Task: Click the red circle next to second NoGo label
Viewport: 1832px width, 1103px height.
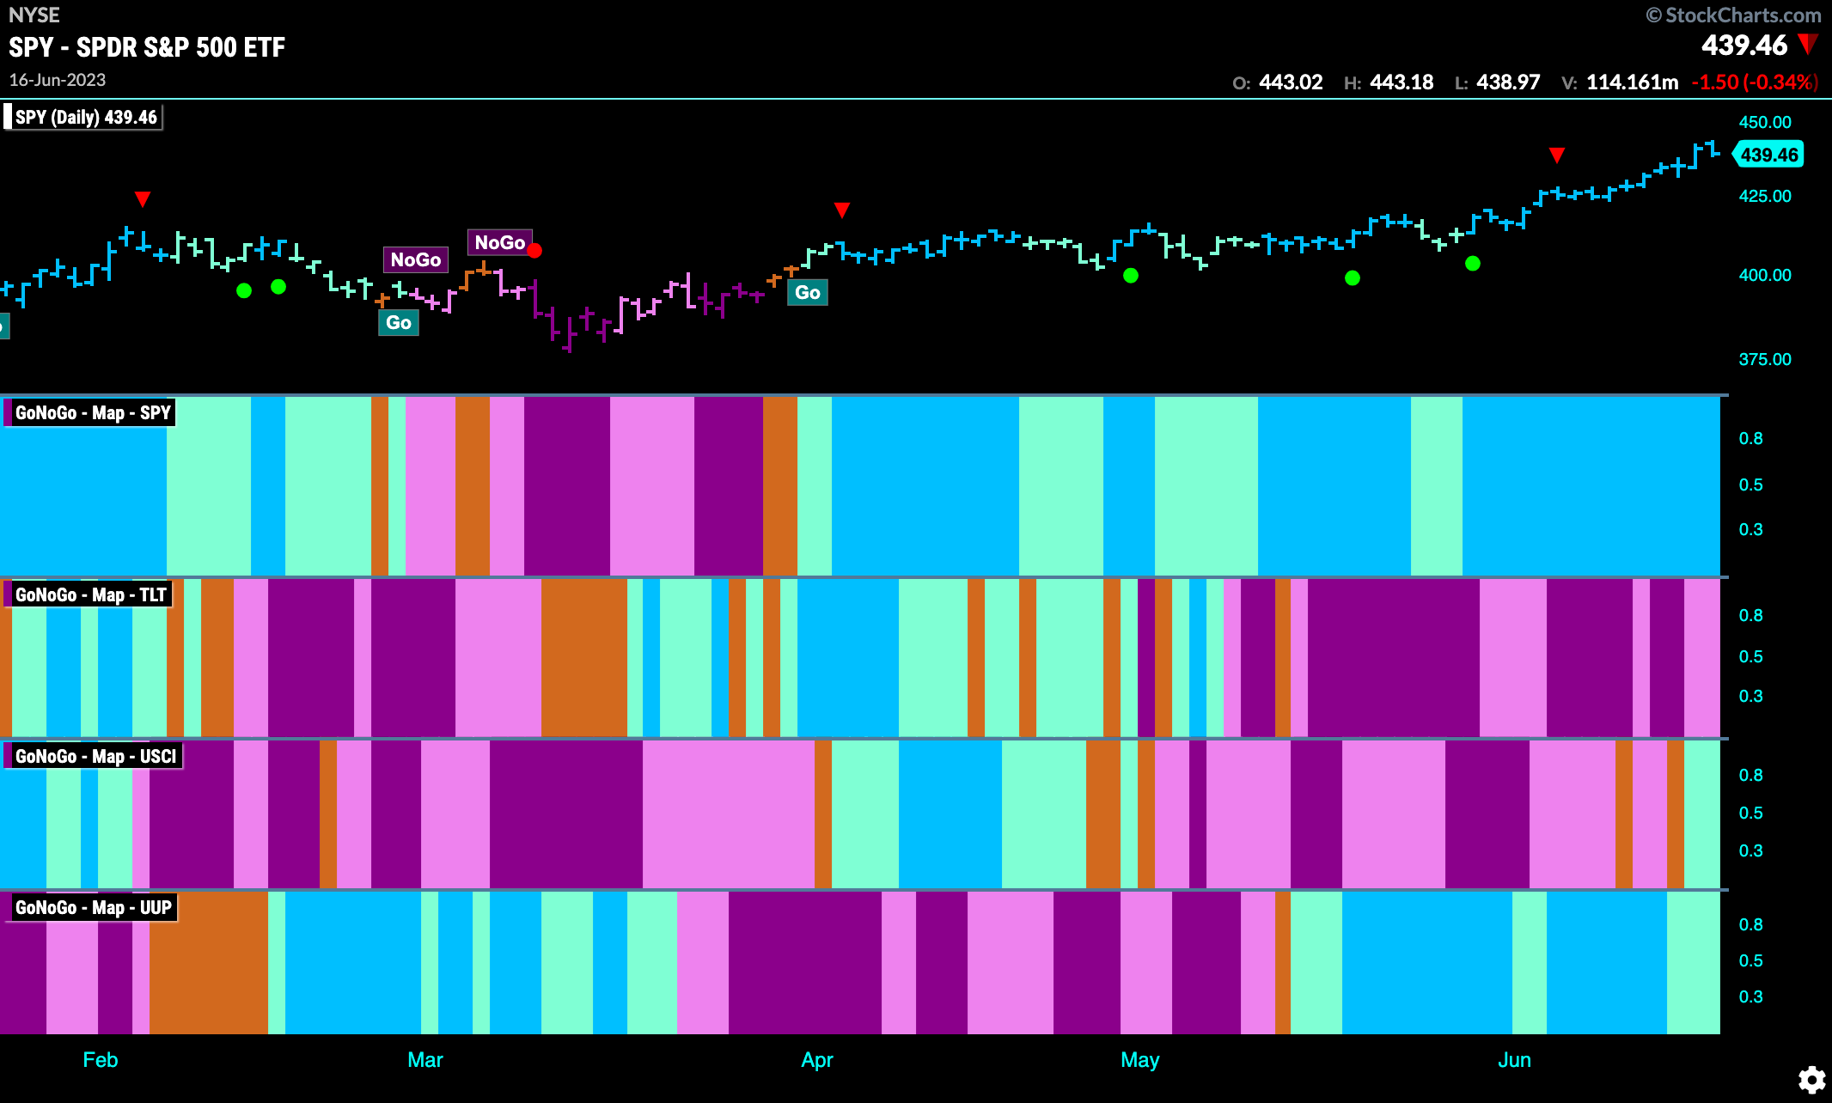Action: pyautogui.click(x=534, y=251)
